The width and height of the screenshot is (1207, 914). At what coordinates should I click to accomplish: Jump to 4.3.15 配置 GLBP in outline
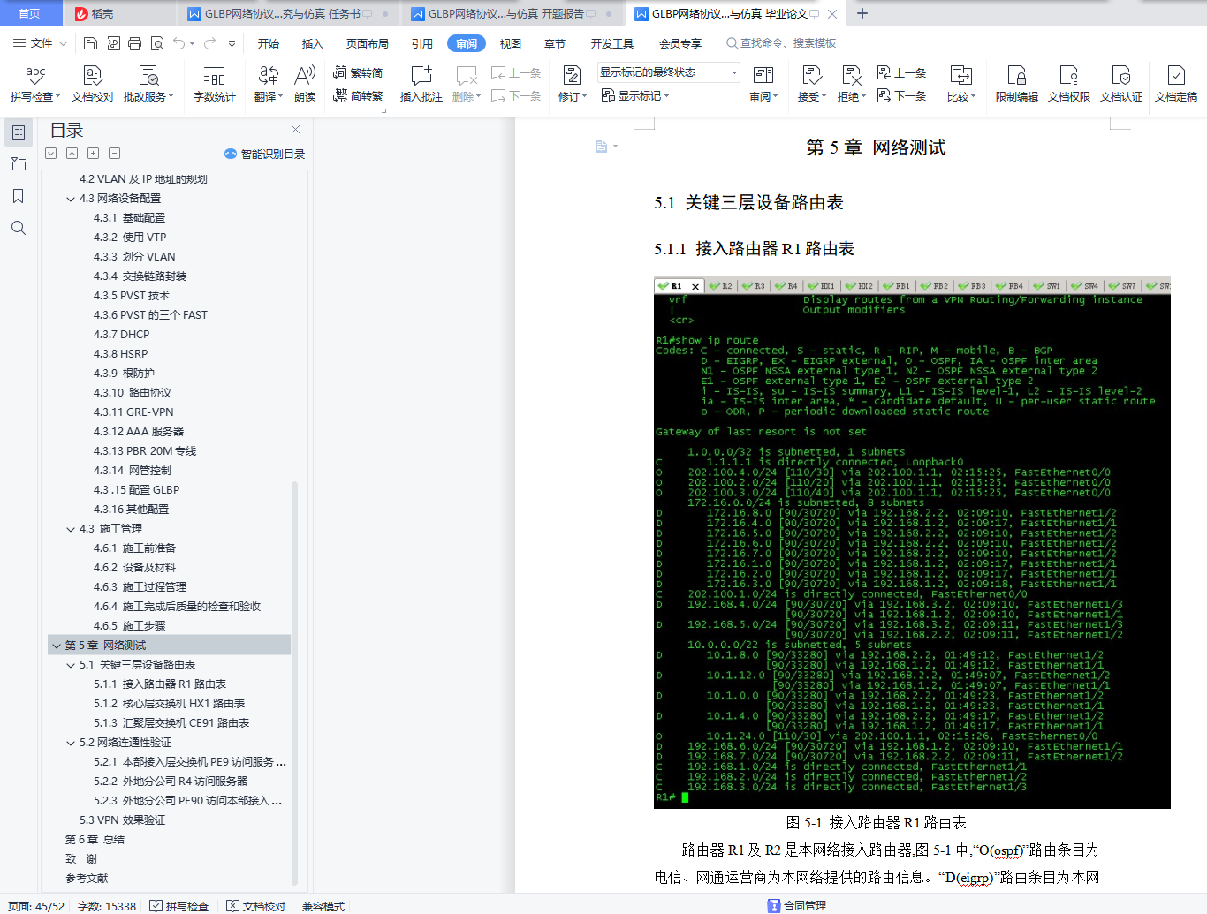[136, 490]
